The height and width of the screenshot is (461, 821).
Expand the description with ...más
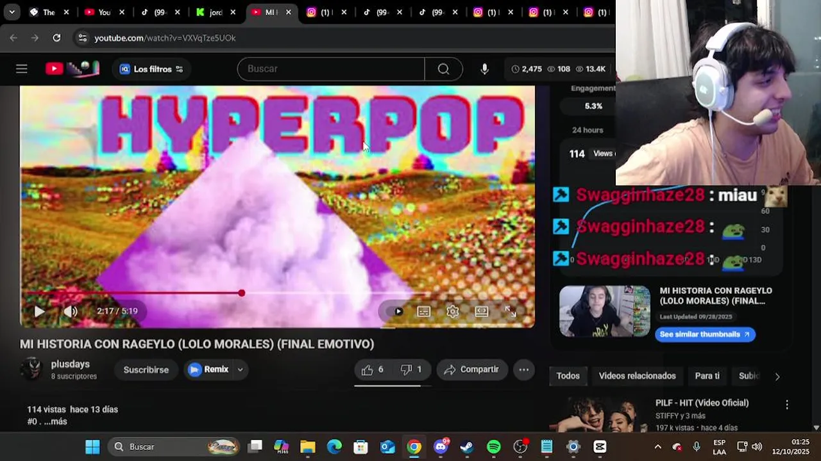coord(56,421)
